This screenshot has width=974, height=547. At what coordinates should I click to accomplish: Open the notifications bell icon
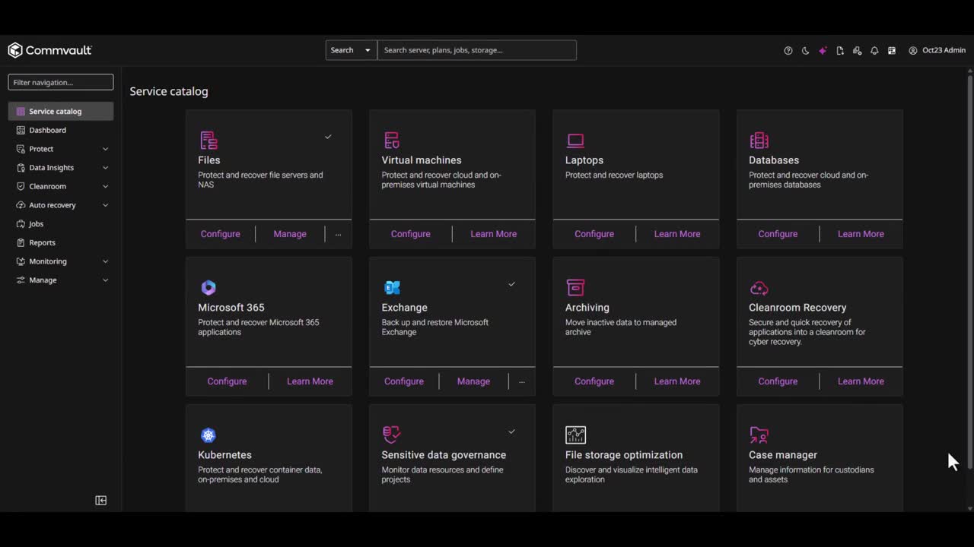click(x=874, y=51)
